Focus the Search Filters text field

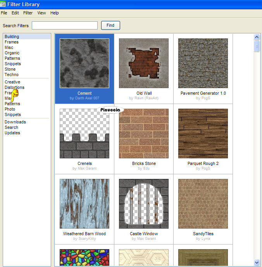point(65,26)
